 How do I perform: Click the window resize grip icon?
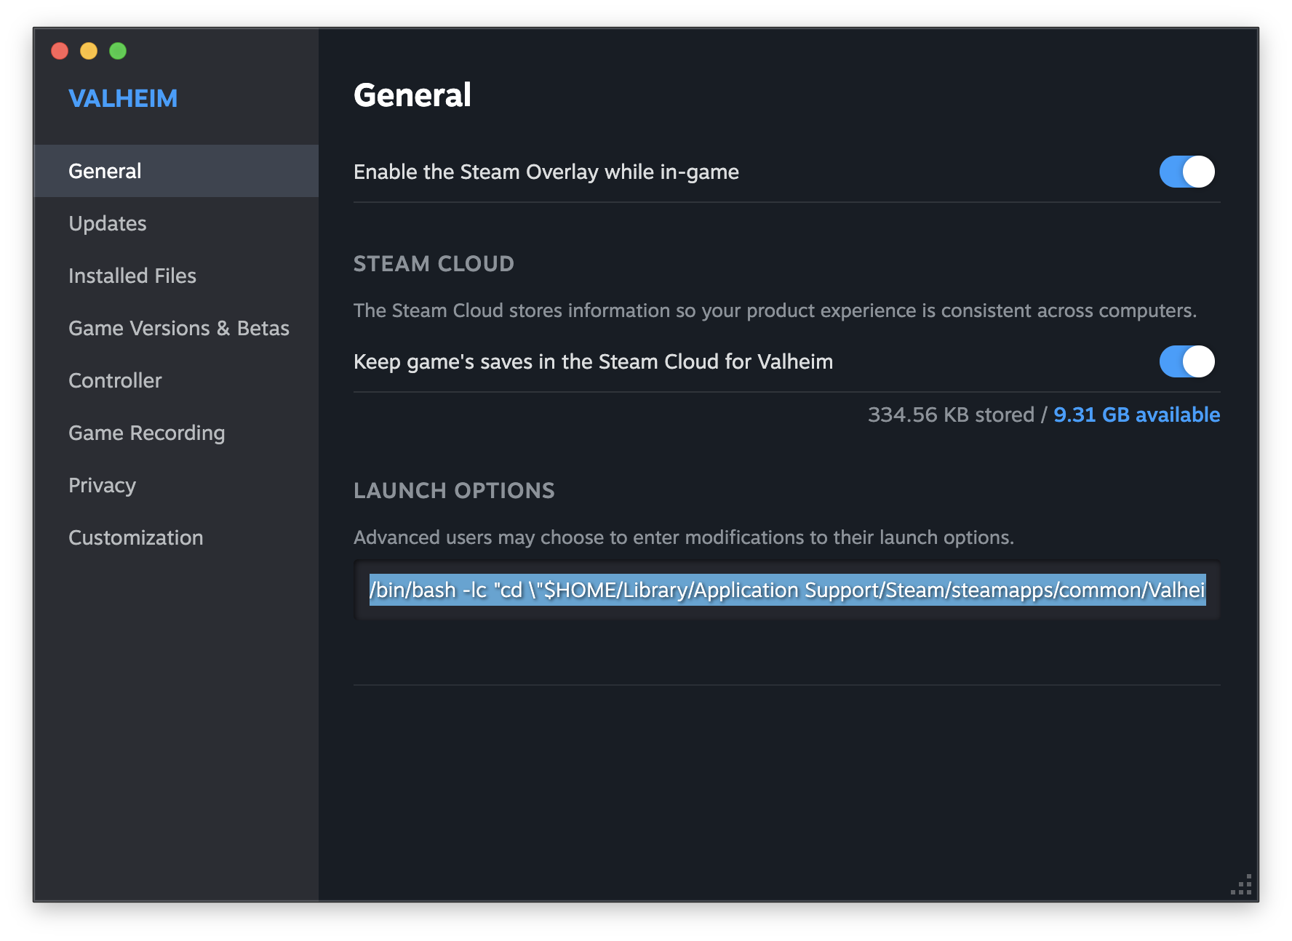[x=1242, y=884]
